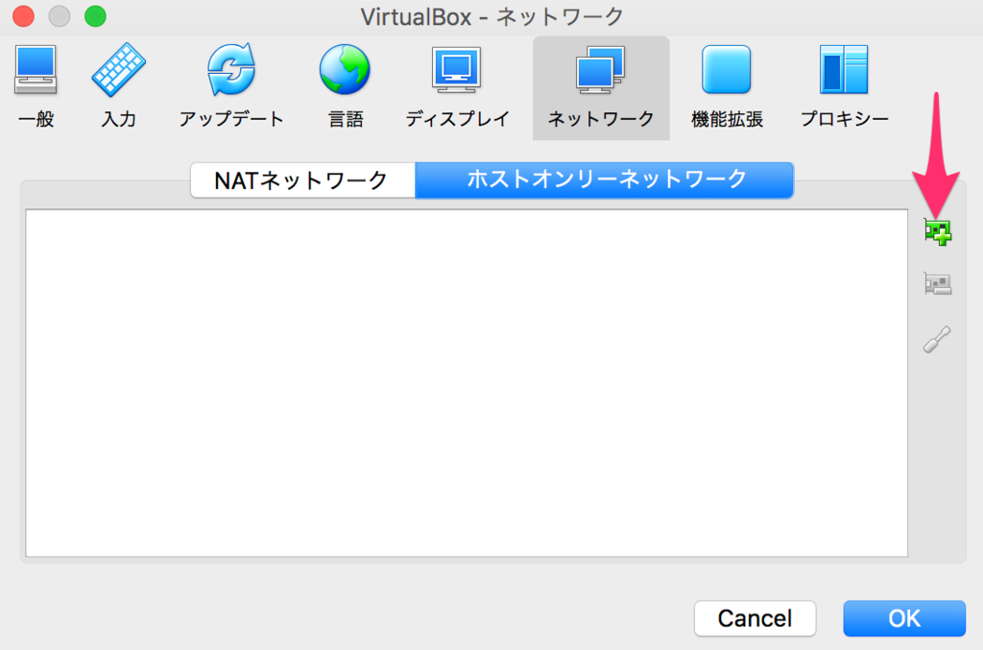Click the remove host-only network icon

coord(938,284)
